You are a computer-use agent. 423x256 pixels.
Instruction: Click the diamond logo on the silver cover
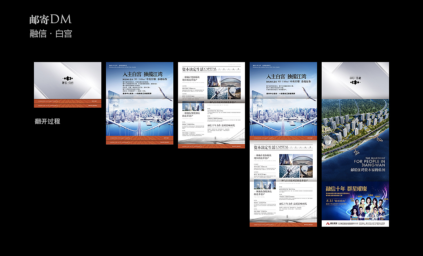click(x=67, y=79)
